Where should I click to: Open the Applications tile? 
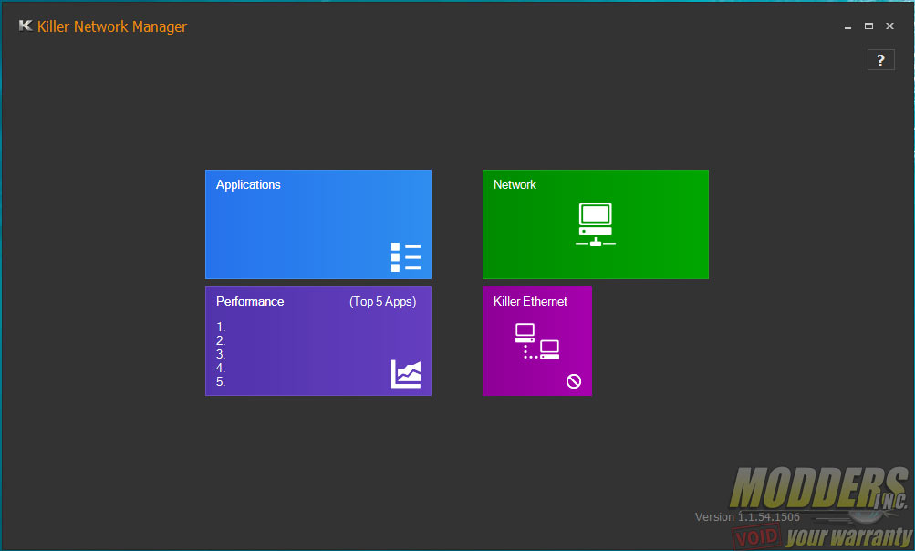(318, 224)
